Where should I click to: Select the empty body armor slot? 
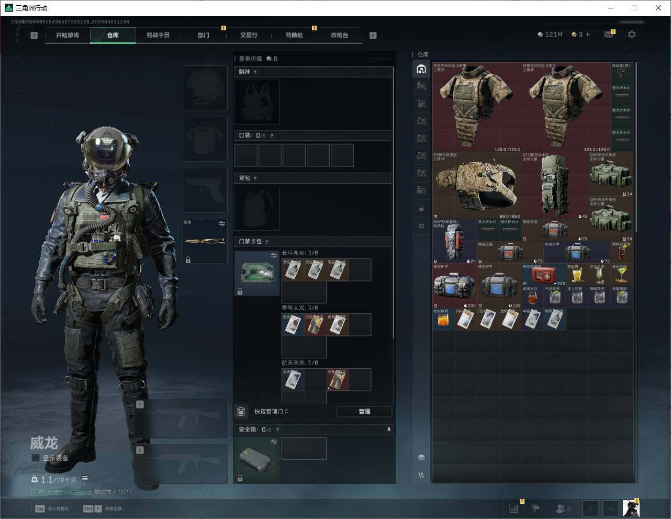tap(205, 139)
